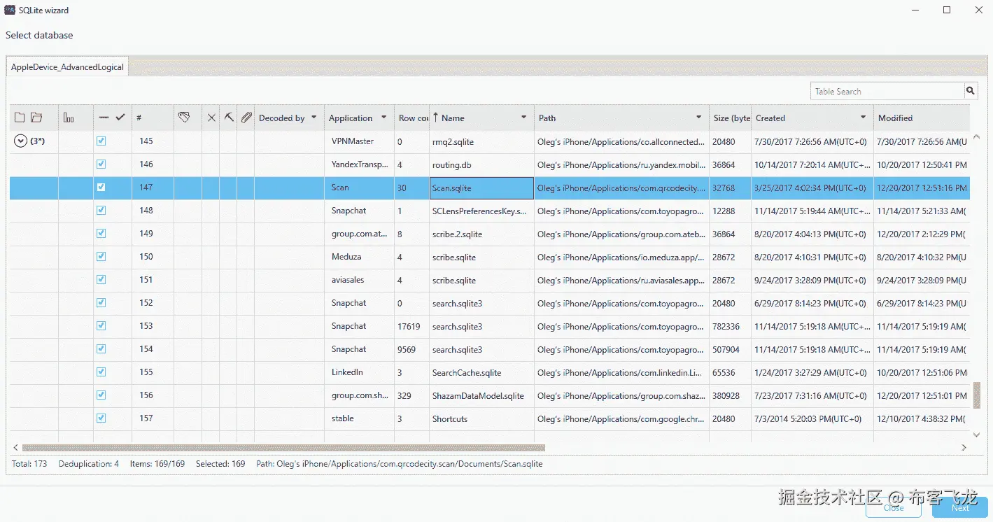Select the routing.db name cell
The image size is (993, 522).
point(481,164)
